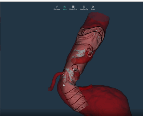
Task: Select the Distance ruler icon
Action: click(x=57, y=7)
